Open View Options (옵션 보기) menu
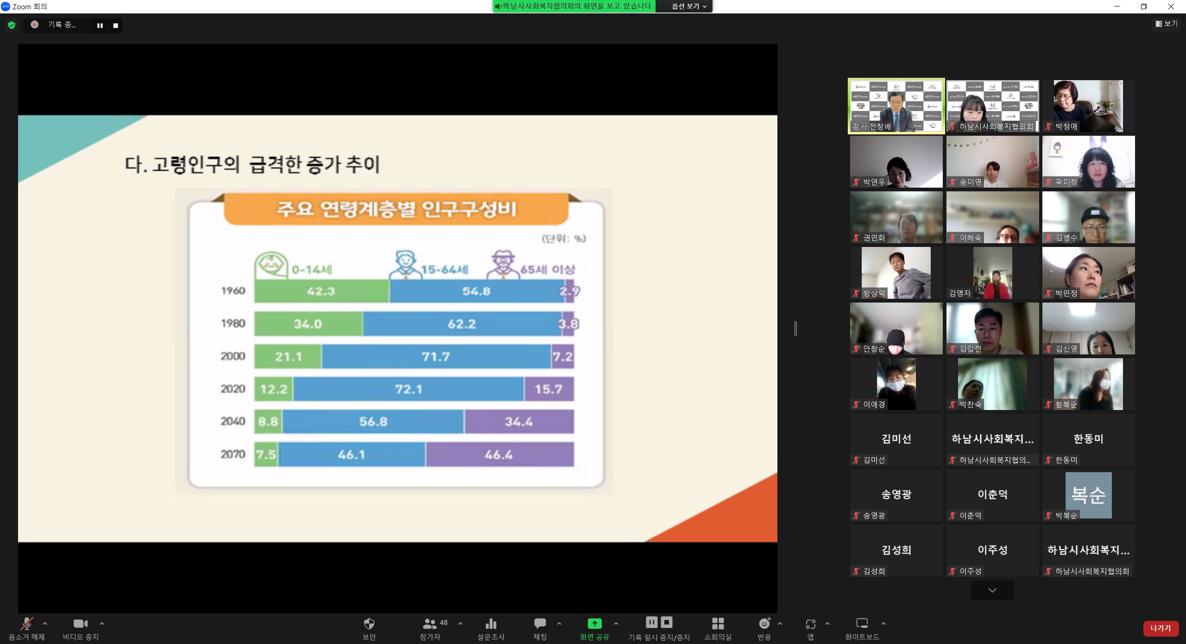This screenshot has width=1186, height=644. pos(689,6)
